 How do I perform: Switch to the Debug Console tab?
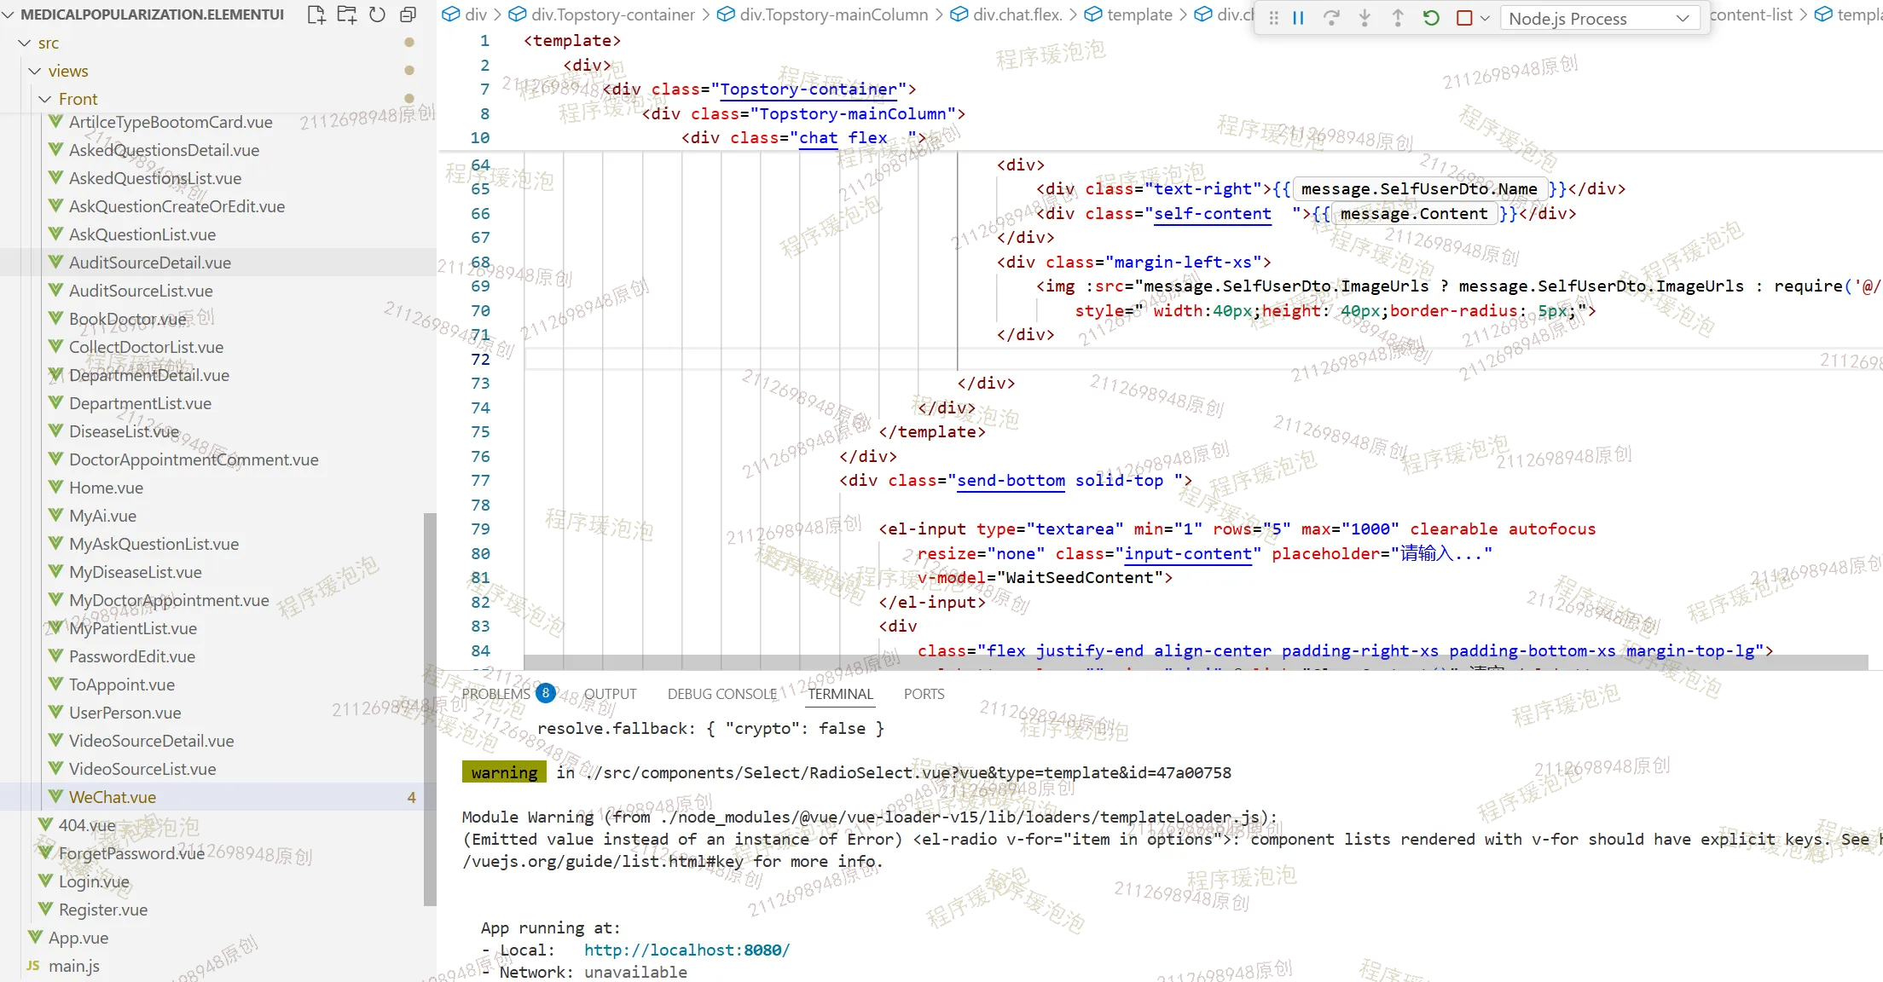click(x=721, y=694)
